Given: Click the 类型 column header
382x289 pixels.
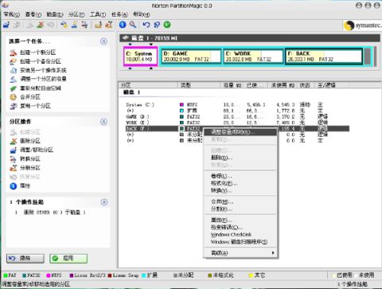Looking at the screenshot, I should 199,85.
